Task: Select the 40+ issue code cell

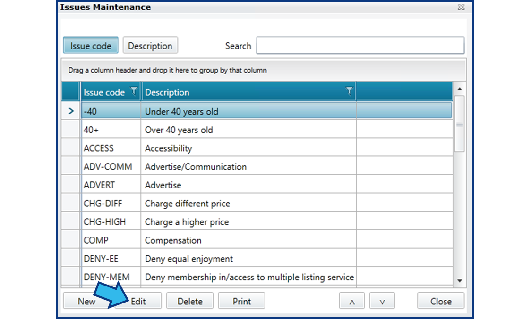Action: pos(111,130)
